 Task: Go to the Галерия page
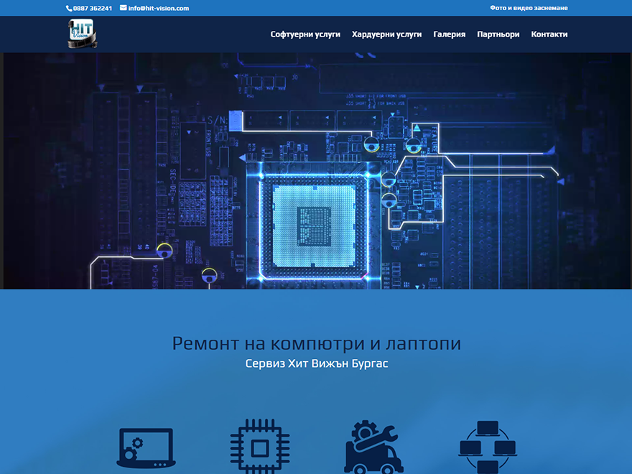click(x=450, y=34)
